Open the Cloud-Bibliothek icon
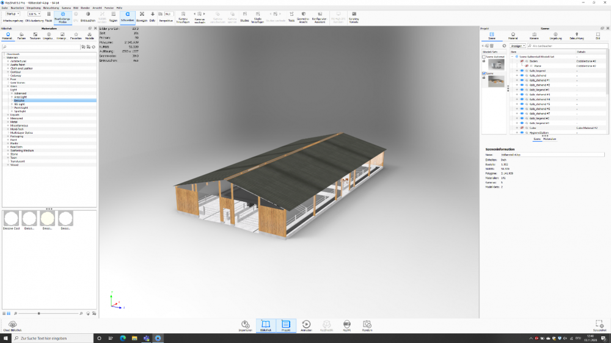 pyautogui.click(x=12, y=325)
